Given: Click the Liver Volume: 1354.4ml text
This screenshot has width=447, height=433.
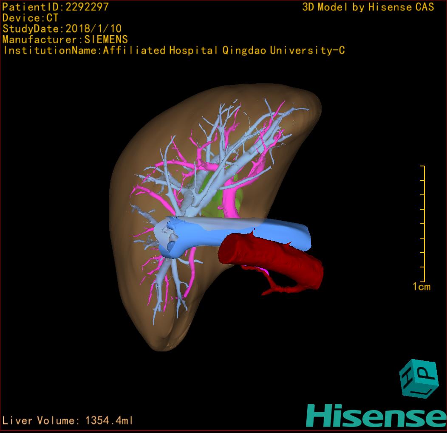Looking at the screenshot, I should (67, 420).
